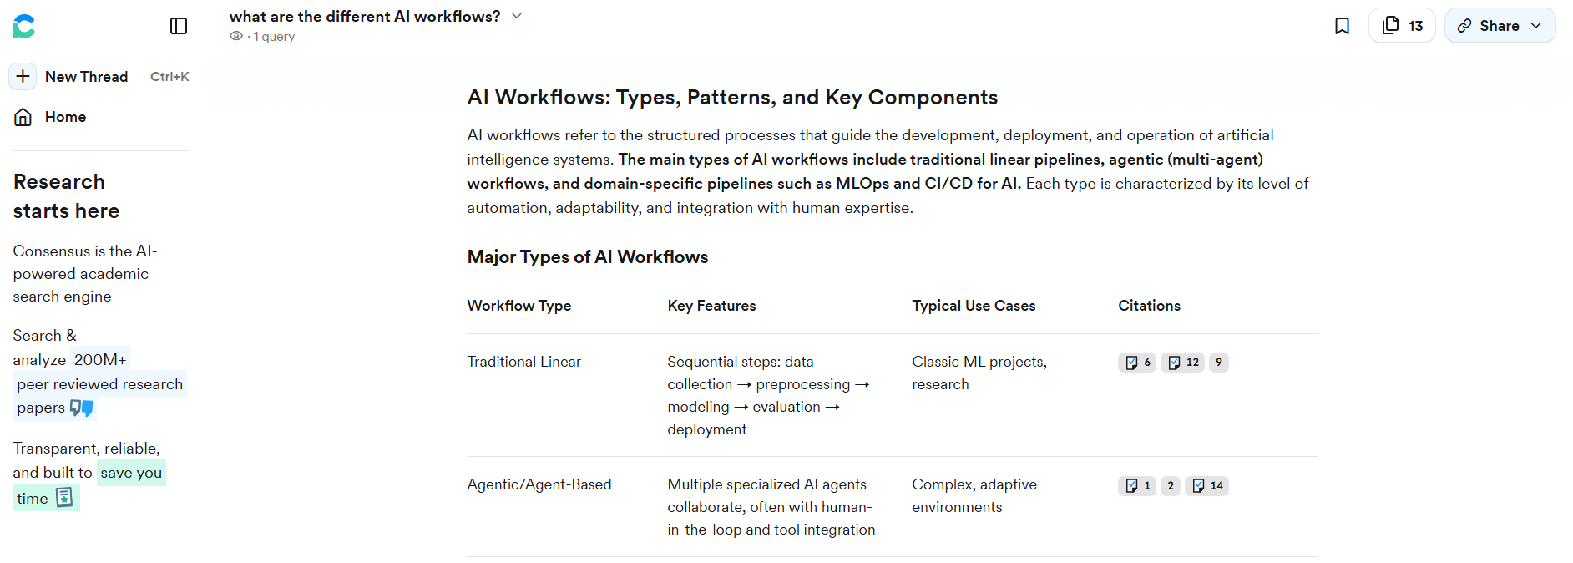Bookmark this thread
1573x563 pixels.
pos(1342,26)
